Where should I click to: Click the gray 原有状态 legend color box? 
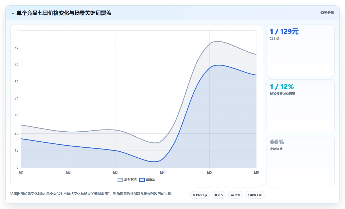pos(120,180)
